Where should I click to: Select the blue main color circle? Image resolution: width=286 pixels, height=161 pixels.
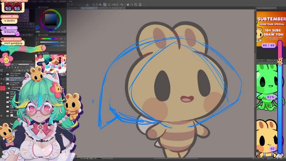(38, 28)
